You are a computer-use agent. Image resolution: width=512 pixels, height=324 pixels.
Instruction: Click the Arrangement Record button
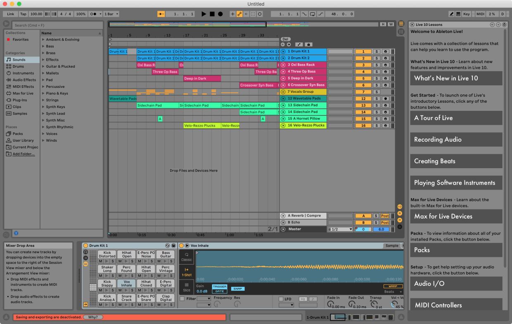click(x=220, y=14)
